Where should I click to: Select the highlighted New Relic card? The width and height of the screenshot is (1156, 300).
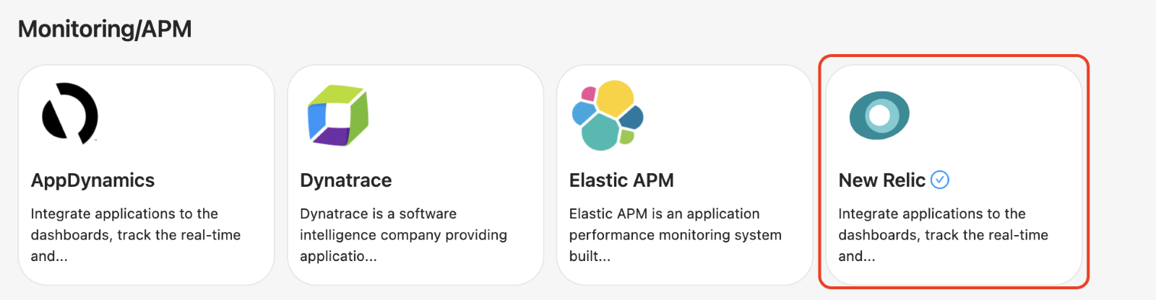pyautogui.click(x=954, y=175)
